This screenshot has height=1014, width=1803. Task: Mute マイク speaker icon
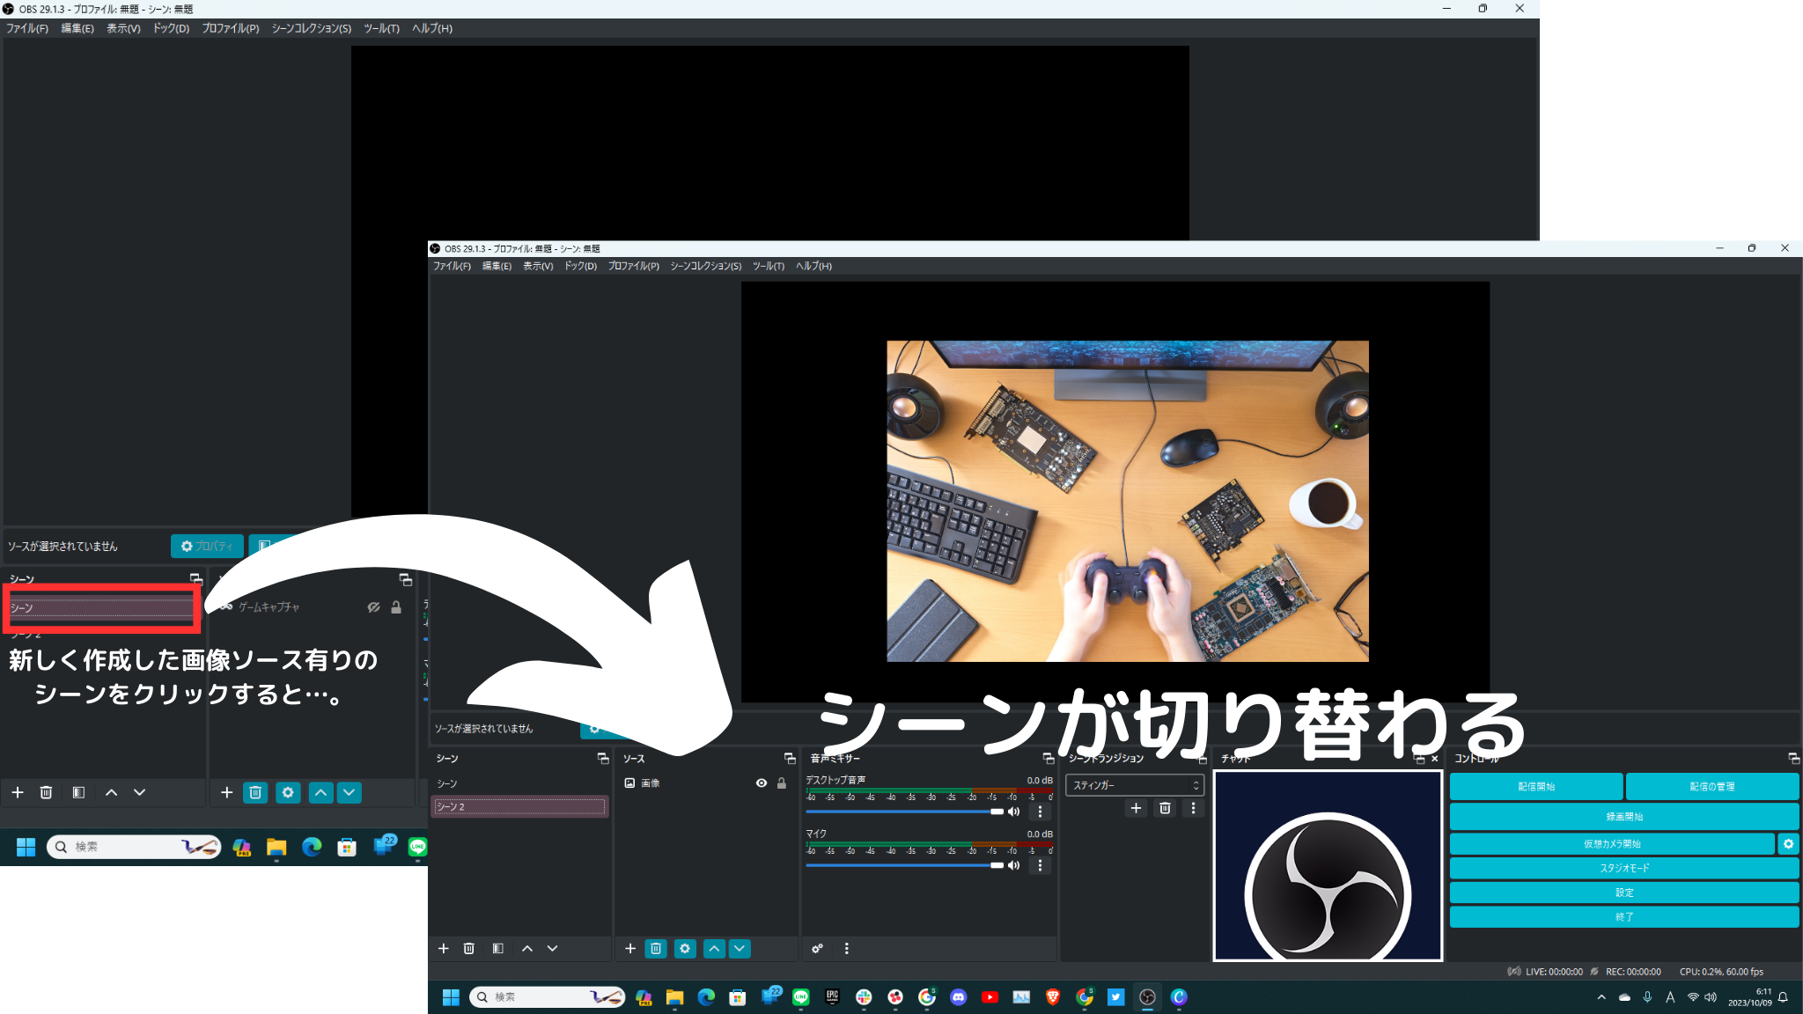pos(1013,865)
